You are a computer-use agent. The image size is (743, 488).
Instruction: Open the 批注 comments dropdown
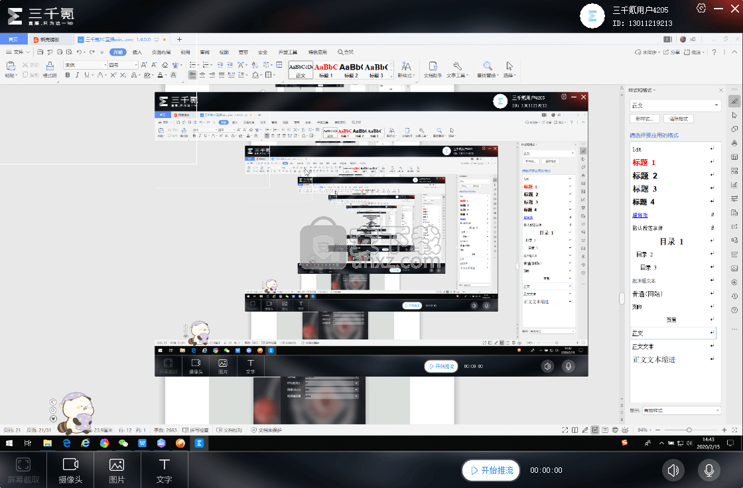click(694, 52)
